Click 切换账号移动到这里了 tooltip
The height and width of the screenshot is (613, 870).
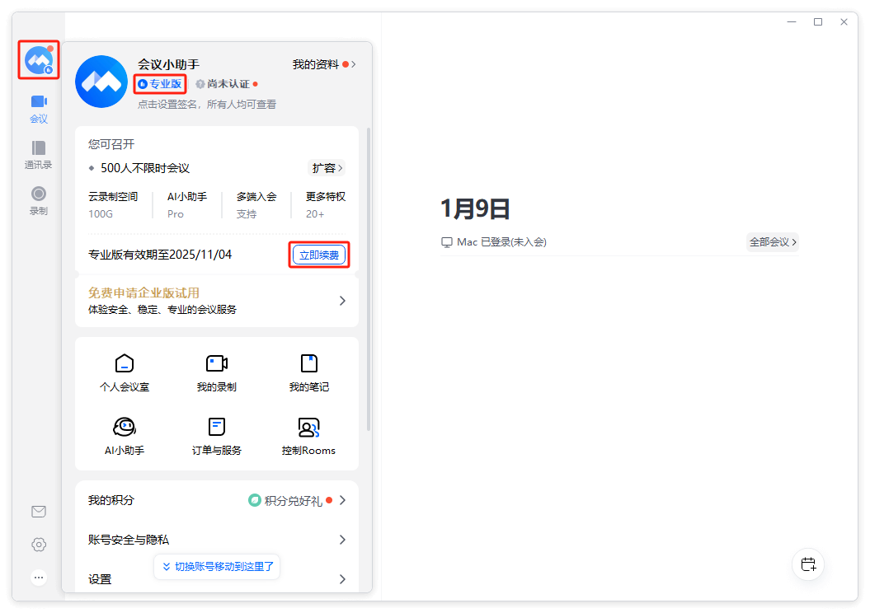coord(217,566)
